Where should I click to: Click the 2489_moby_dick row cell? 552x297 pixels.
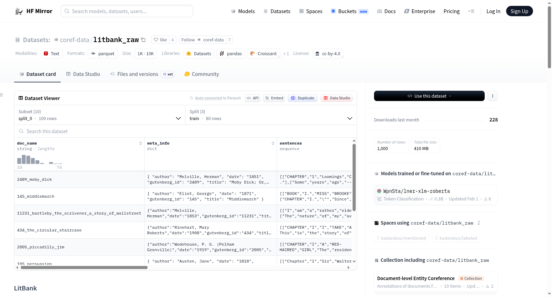79,179
